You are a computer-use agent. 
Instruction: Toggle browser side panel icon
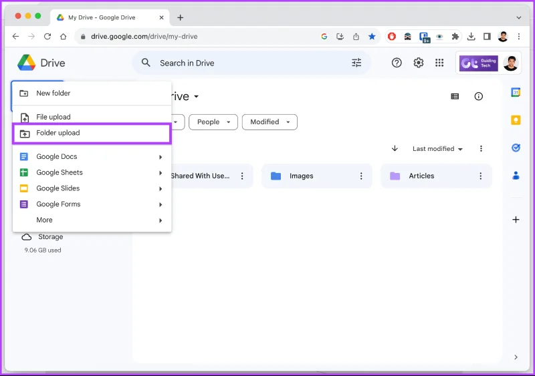point(487,37)
